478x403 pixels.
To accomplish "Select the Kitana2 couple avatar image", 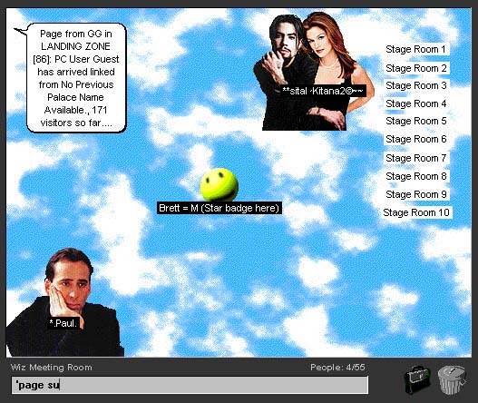I will [x=314, y=72].
